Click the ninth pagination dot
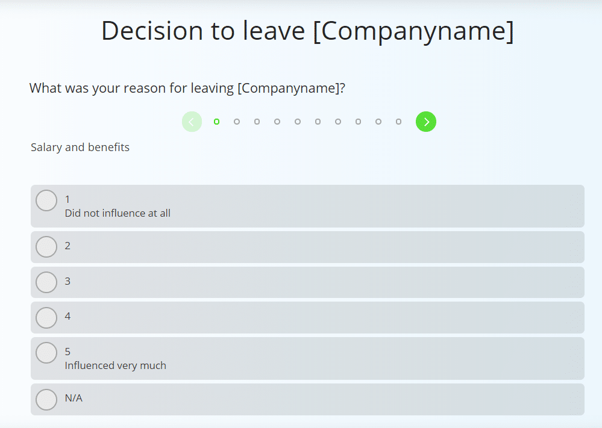The height and width of the screenshot is (428, 602). click(x=378, y=122)
